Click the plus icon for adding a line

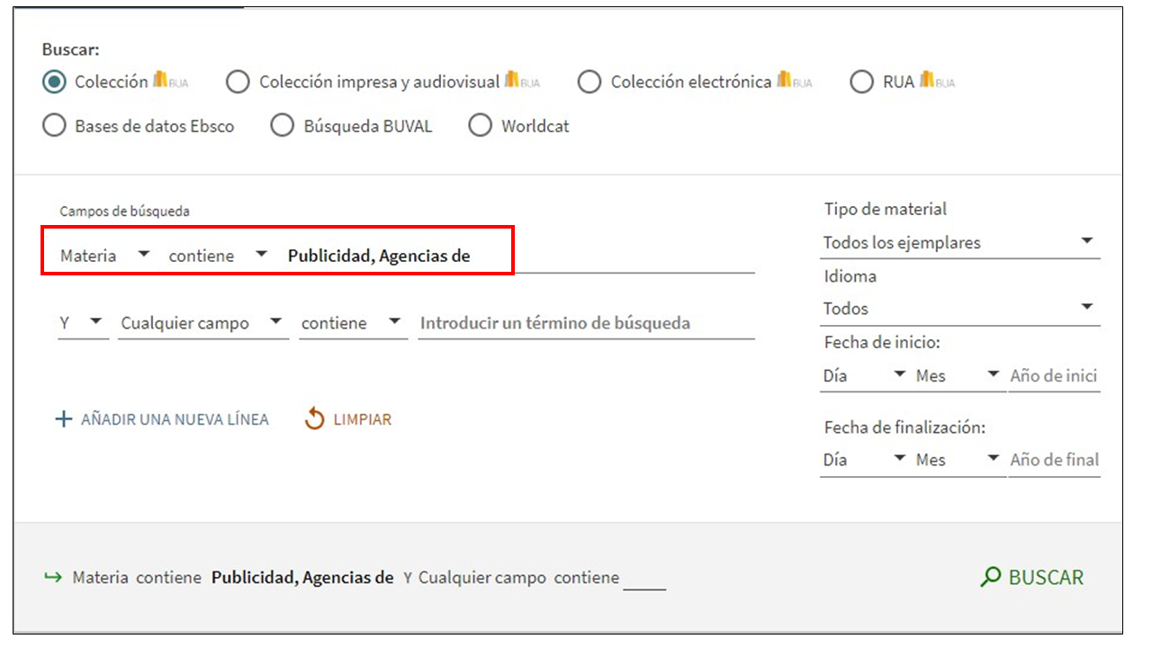pyautogui.click(x=63, y=419)
